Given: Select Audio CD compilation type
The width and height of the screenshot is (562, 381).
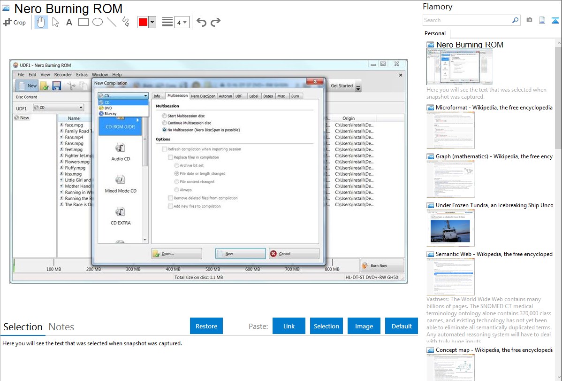Looking at the screenshot, I should tap(121, 152).
